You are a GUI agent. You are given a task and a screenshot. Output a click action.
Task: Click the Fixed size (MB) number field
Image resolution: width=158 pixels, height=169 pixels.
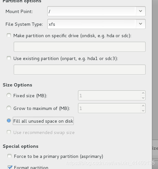(109, 96)
